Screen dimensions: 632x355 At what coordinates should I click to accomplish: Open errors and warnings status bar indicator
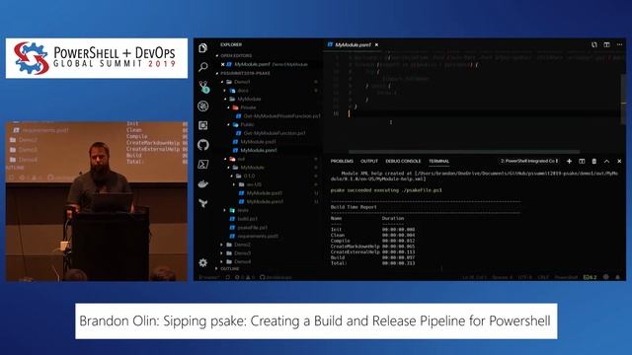click(245, 277)
